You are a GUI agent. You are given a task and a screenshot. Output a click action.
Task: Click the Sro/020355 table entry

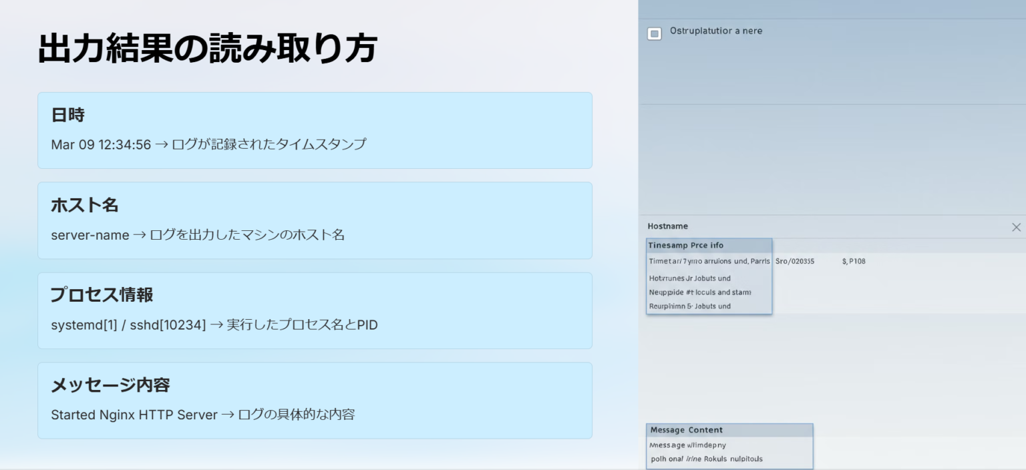tap(794, 261)
